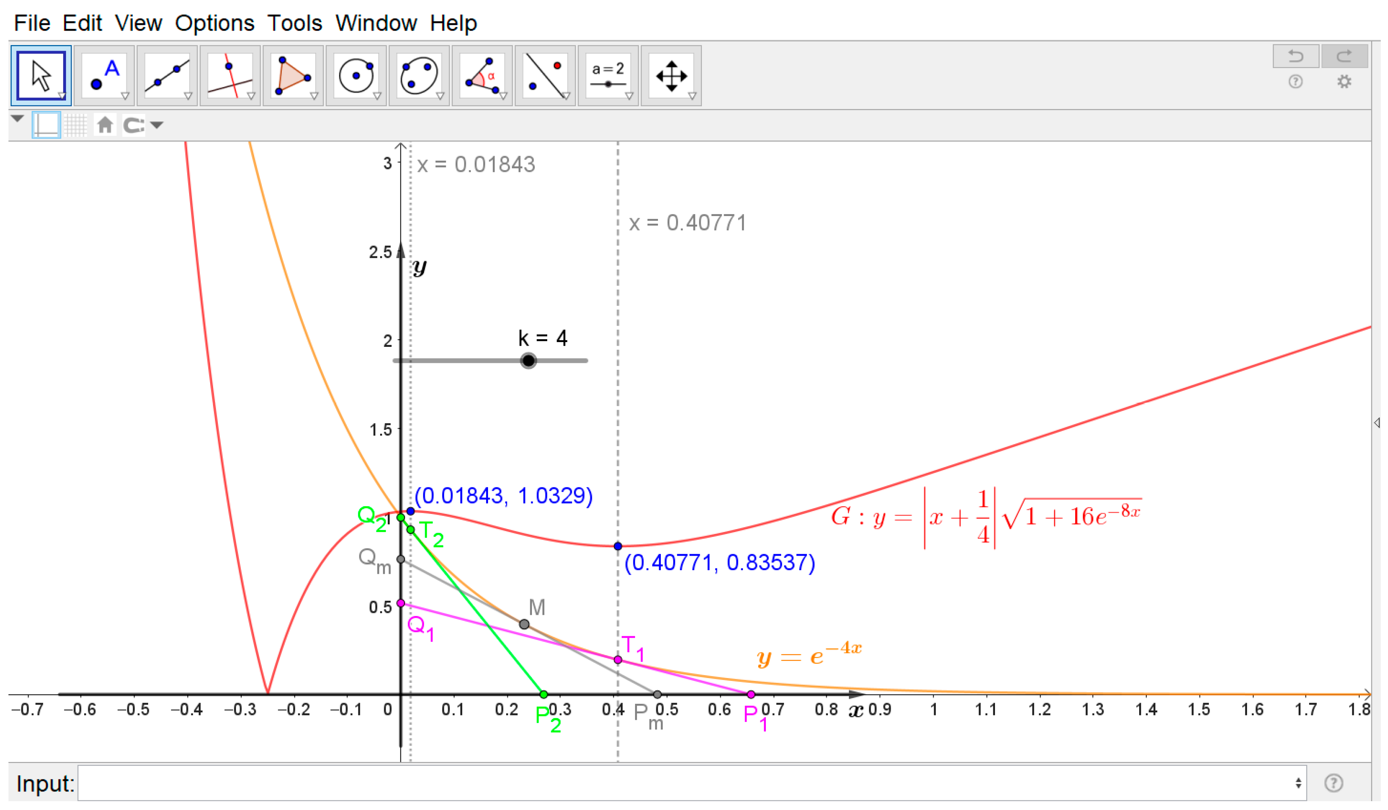
Task: Click the k = 4 slider knob
Action: coord(528,361)
